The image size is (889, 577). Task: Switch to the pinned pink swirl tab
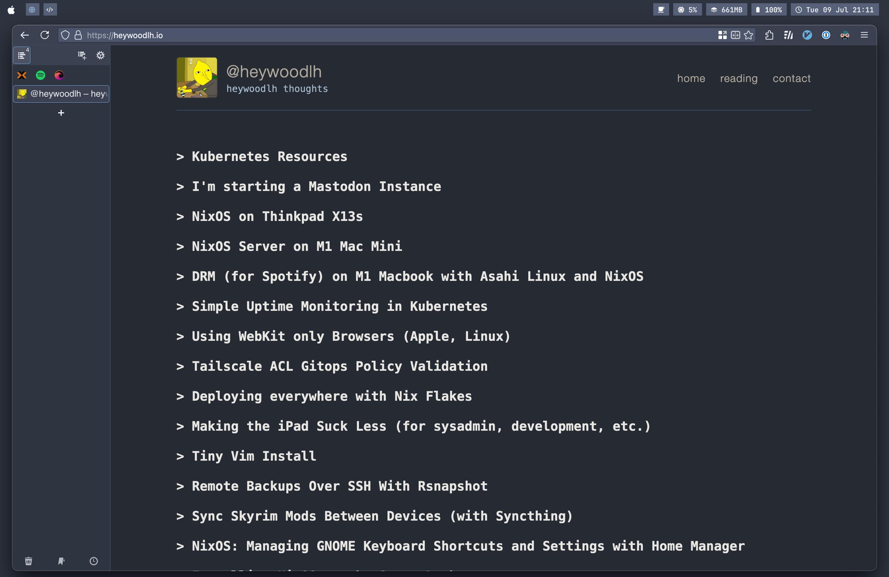[59, 75]
